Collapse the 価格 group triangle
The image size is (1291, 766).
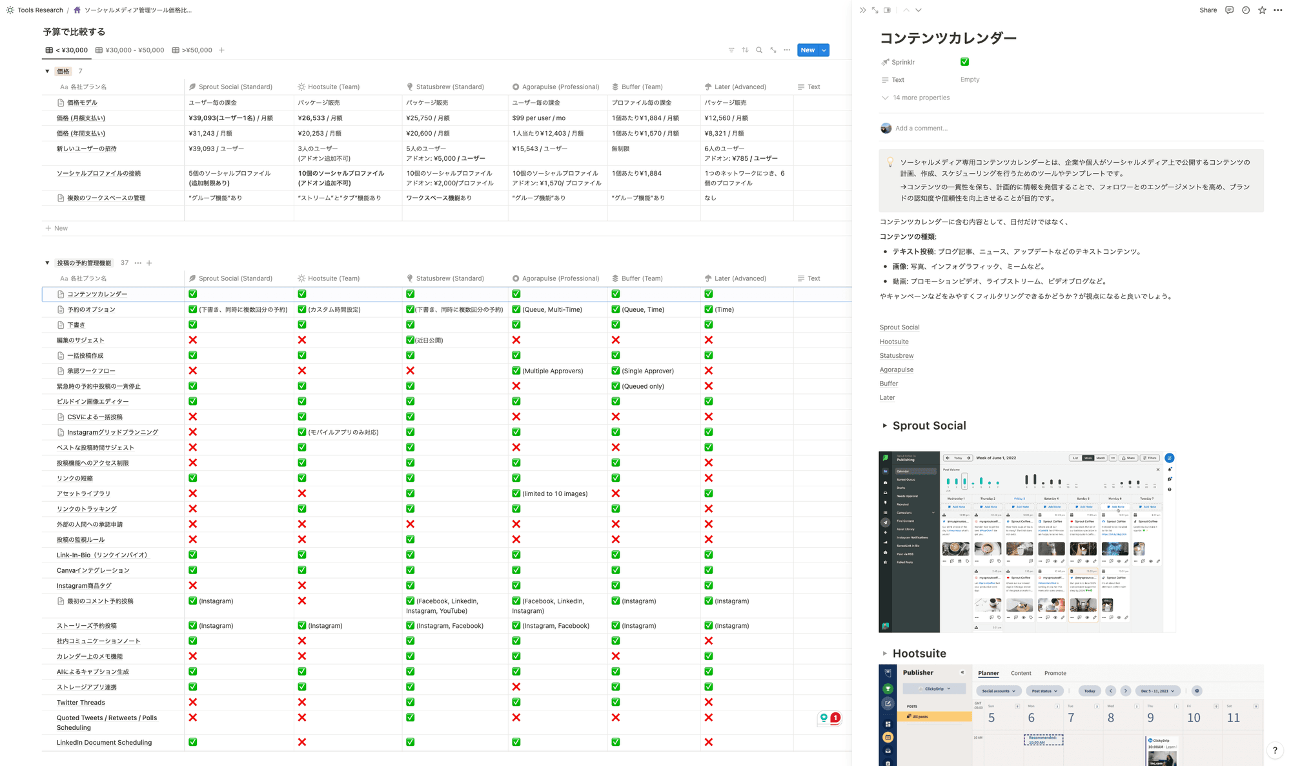click(x=47, y=72)
